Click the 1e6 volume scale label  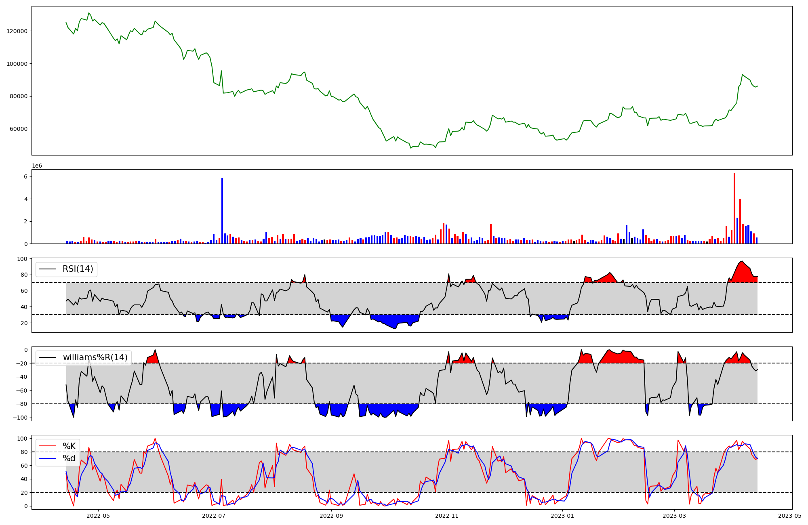37,166
